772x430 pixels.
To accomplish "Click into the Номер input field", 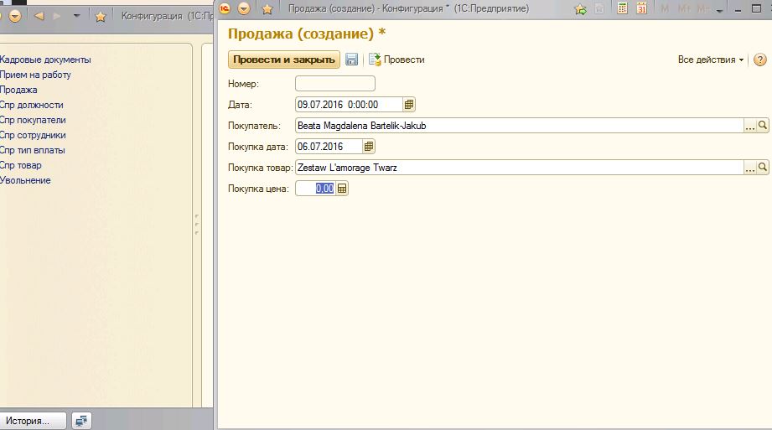I will [x=335, y=84].
